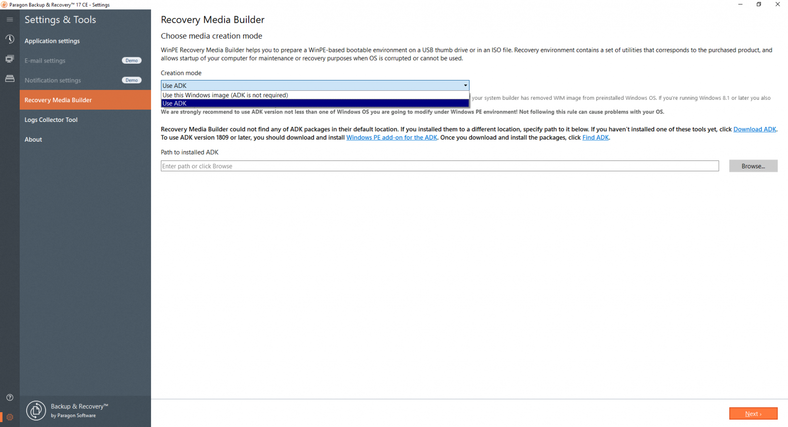Click the Paragon title bar app icon
The height and width of the screenshot is (427, 788).
click(4, 4)
